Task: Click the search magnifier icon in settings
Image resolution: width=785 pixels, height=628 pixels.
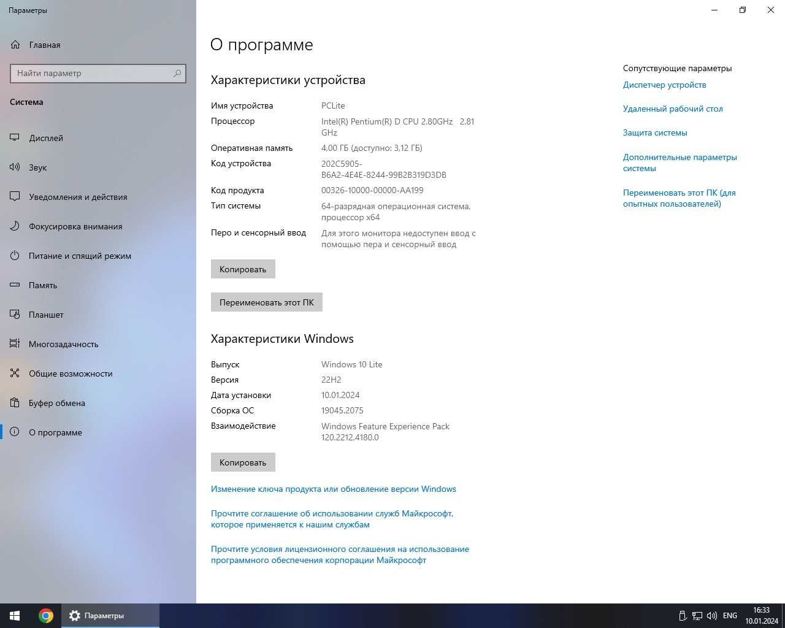Action: pyautogui.click(x=177, y=73)
